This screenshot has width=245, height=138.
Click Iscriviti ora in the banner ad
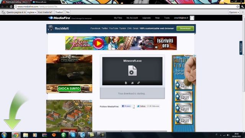click(165, 43)
